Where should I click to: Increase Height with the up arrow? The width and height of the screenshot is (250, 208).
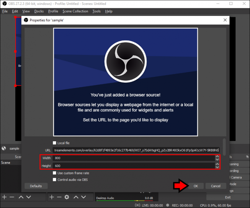[x=217, y=164]
